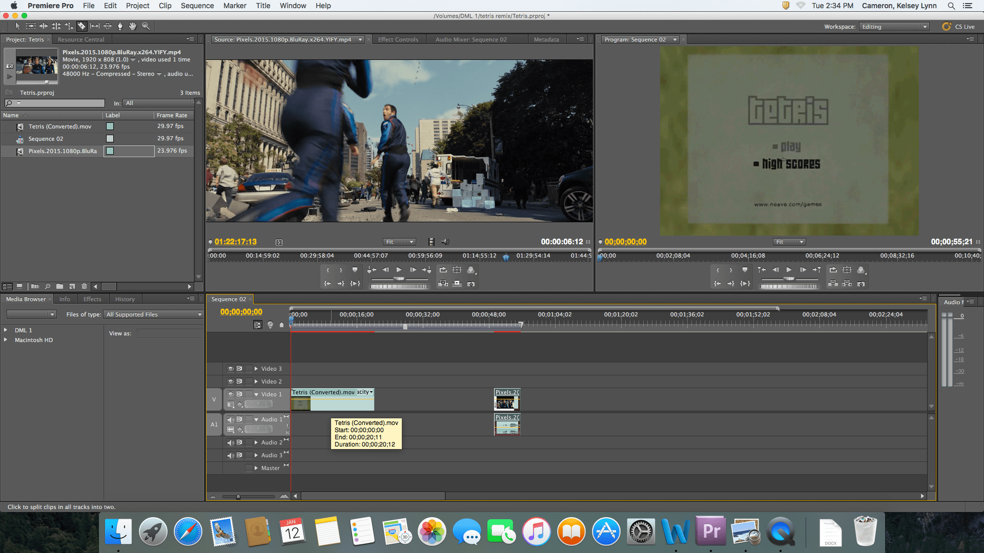Mute the Audio 2 track
This screenshot has height=553, width=984.
[231, 442]
